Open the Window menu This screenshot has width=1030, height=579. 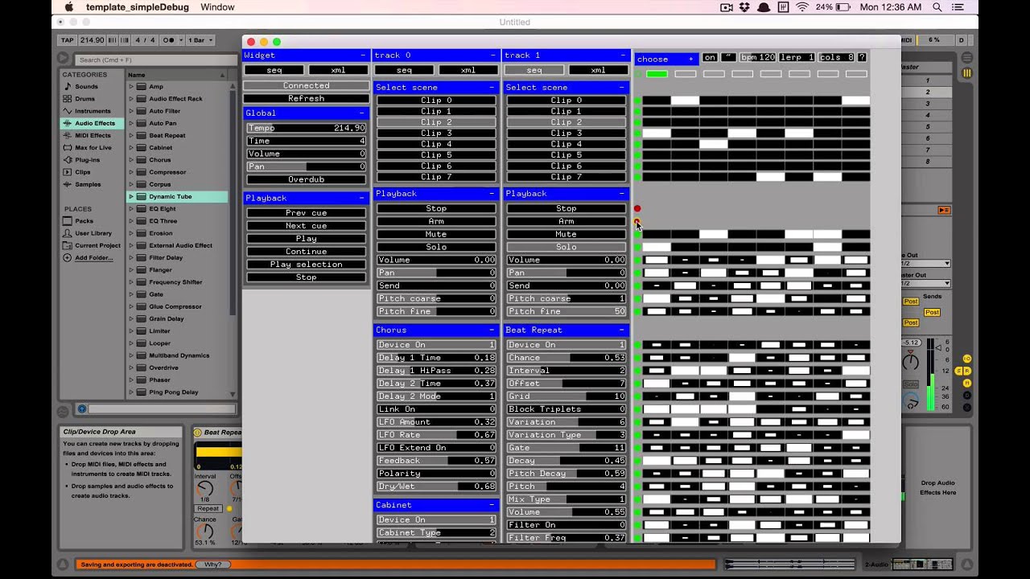click(217, 7)
